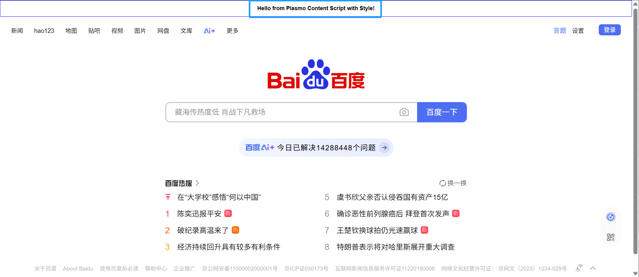Screen dimensions: 639x277
Task: Open hot search 在“大学校”感悟“何以中国”
Action: coord(219,197)
